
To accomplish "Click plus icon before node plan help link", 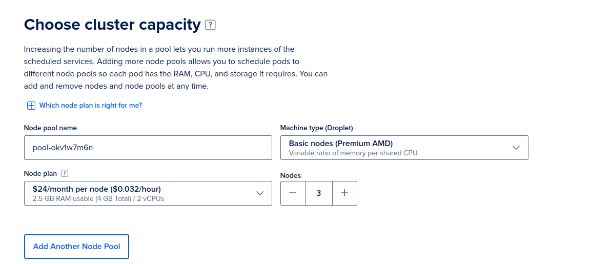I will click(x=31, y=106).
